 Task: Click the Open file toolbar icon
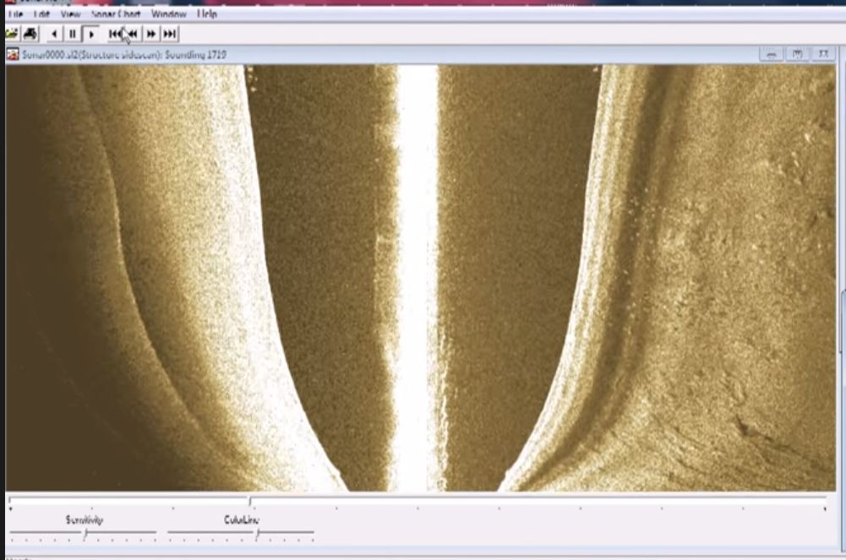(x=12, y=34)
